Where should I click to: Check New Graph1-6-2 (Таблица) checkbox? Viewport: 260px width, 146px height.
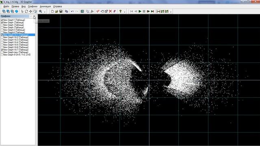pyautogui.click(x=2, y=37)
